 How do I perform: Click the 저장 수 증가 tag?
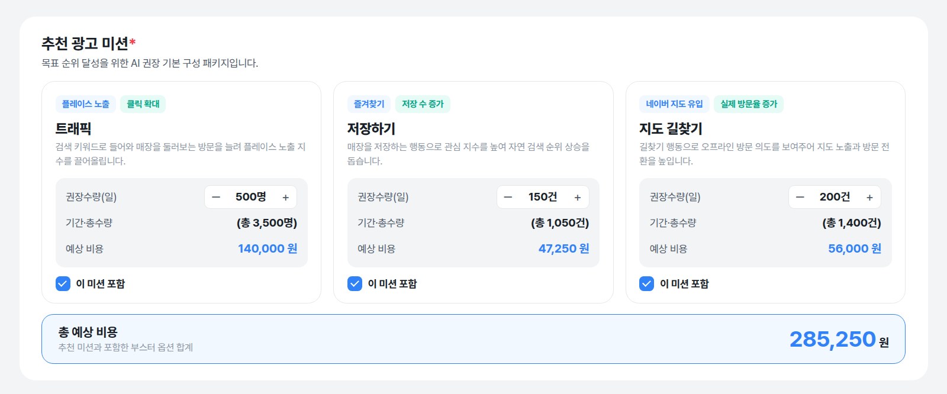pos(423,104)
